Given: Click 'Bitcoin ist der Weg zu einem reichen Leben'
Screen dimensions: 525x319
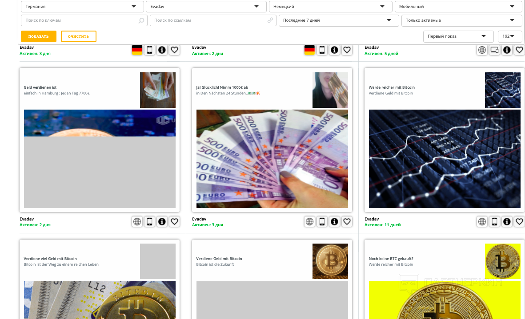Looking at the screenshot, I should [61, 264].
